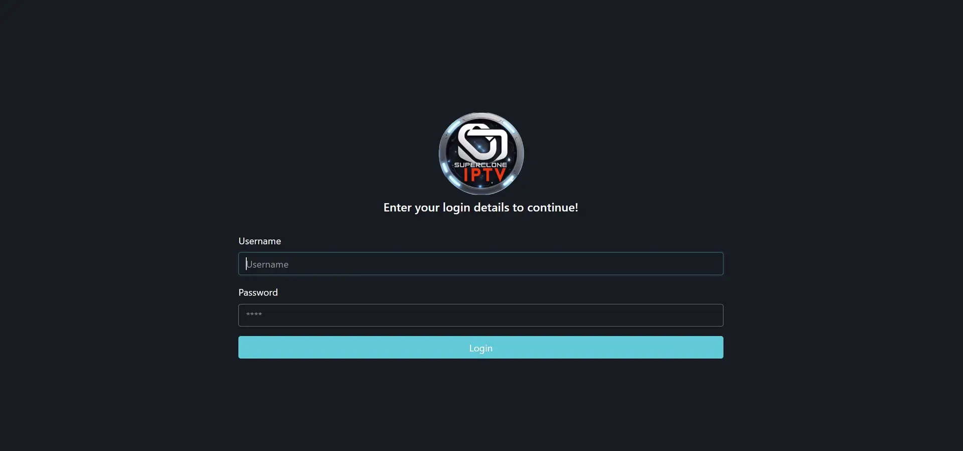
Task: Click the Password label text
Action: [258, 292]
